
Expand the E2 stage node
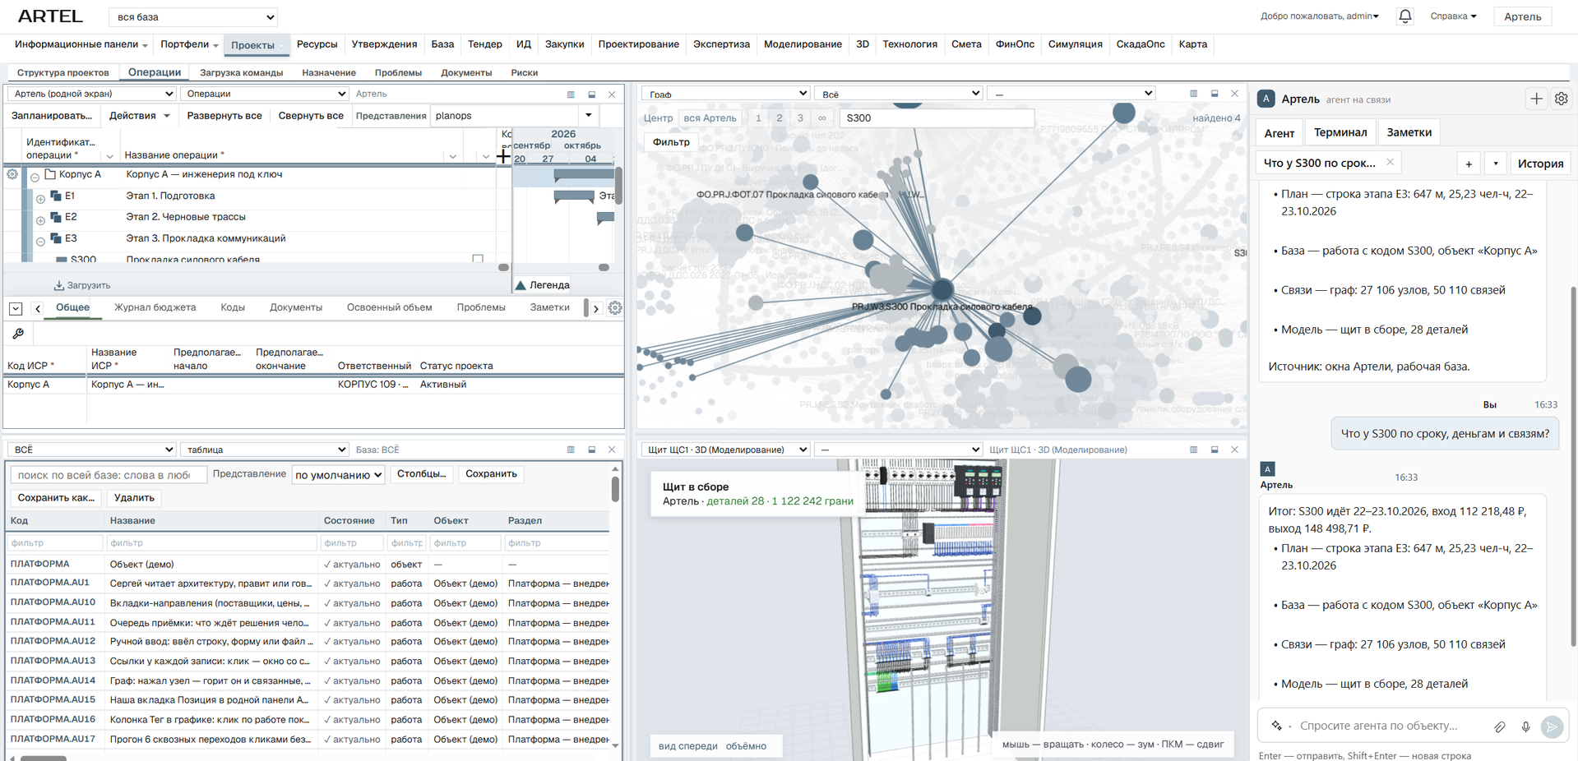point(40,219)
